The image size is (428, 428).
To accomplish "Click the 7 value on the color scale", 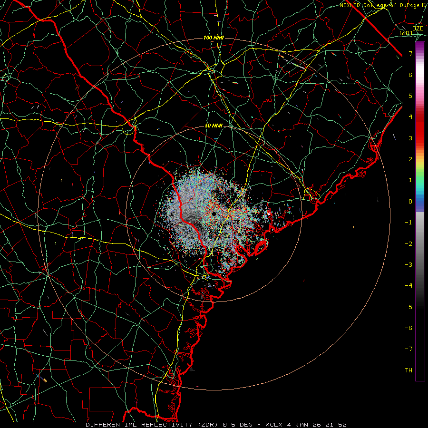I will point(410,53).
